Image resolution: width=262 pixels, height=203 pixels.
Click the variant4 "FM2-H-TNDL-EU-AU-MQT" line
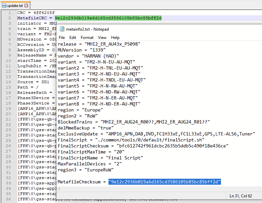101,80
